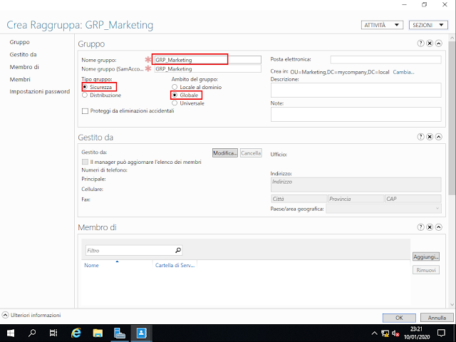Click the Modifica... button
The height and width of the screenshot is (342, 456).
[225, 153]
